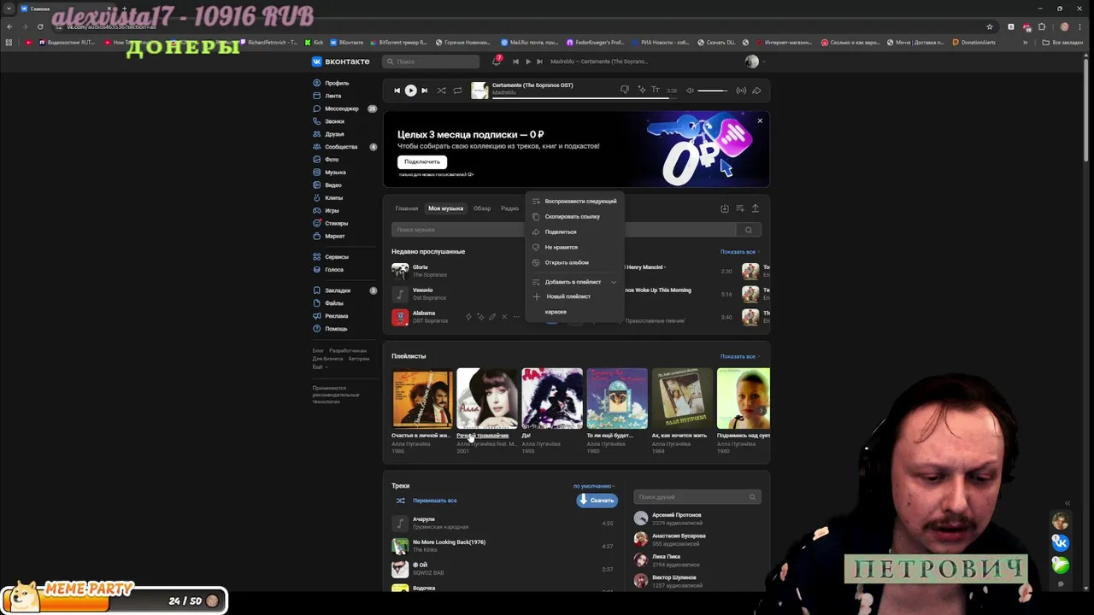Open Игры in the left sidebar
Image resolution: width=1094 pixels, height=615 pixels.
(332, 211)
